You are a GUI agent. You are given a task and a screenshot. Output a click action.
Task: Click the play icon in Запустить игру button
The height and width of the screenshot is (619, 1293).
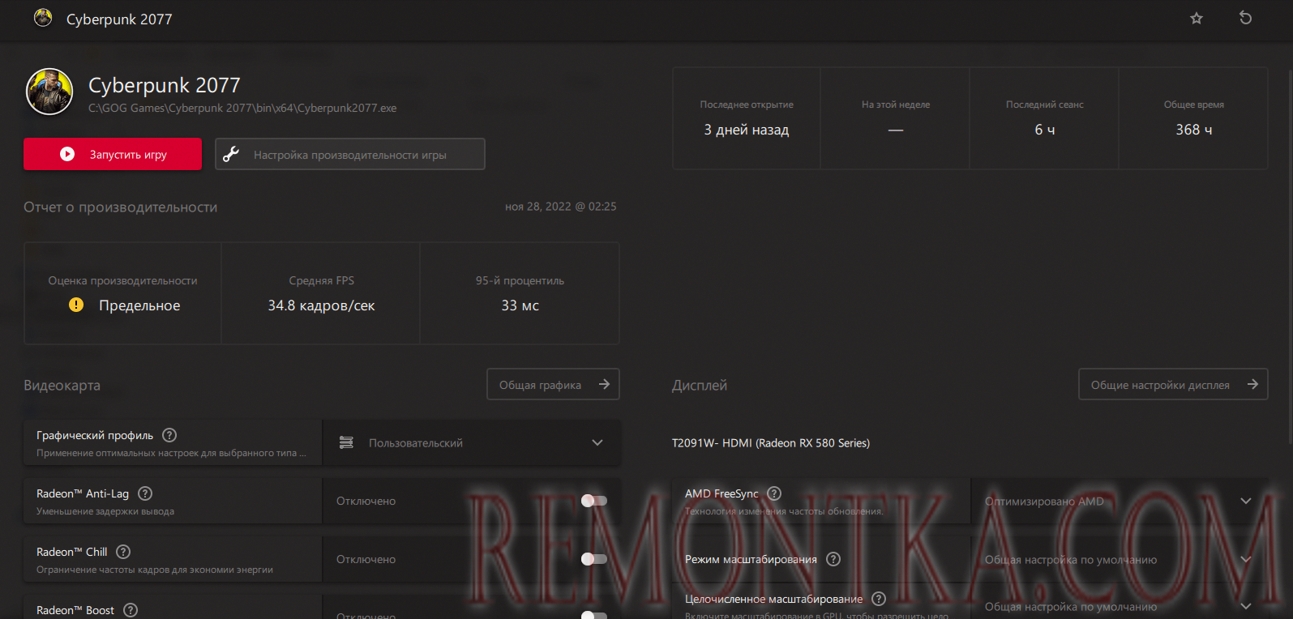(x=67, y=154)
